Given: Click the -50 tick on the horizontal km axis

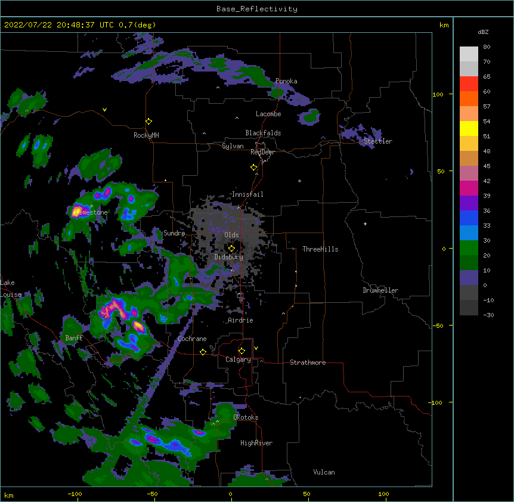Looking at the screenshot, I should pos(152,494).
